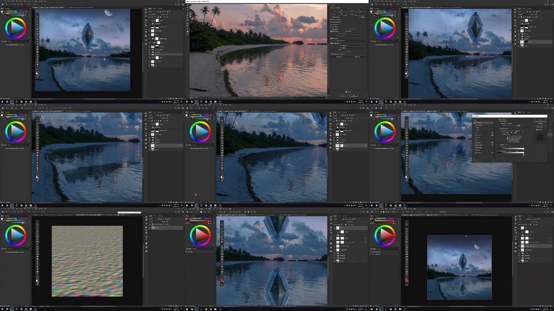
Task: Click Restore All in the Liquify window
Action: [357, 57]
